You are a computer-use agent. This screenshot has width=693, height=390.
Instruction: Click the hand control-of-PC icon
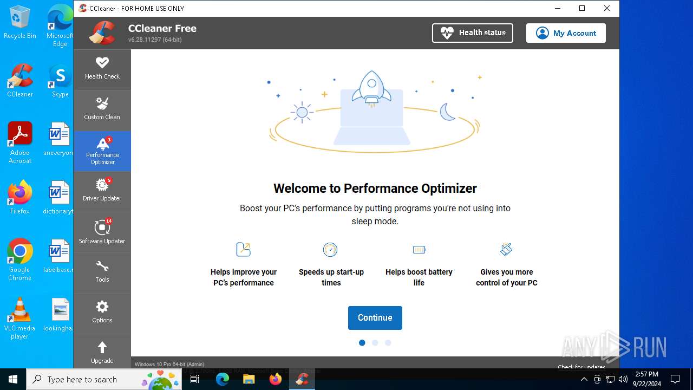coord(506,249)
